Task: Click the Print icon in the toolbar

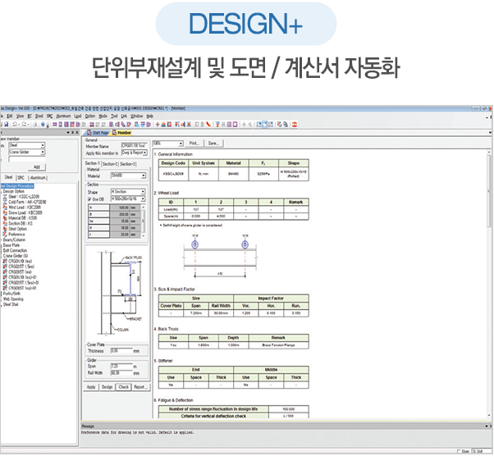Action: click(x=34, y=125)
